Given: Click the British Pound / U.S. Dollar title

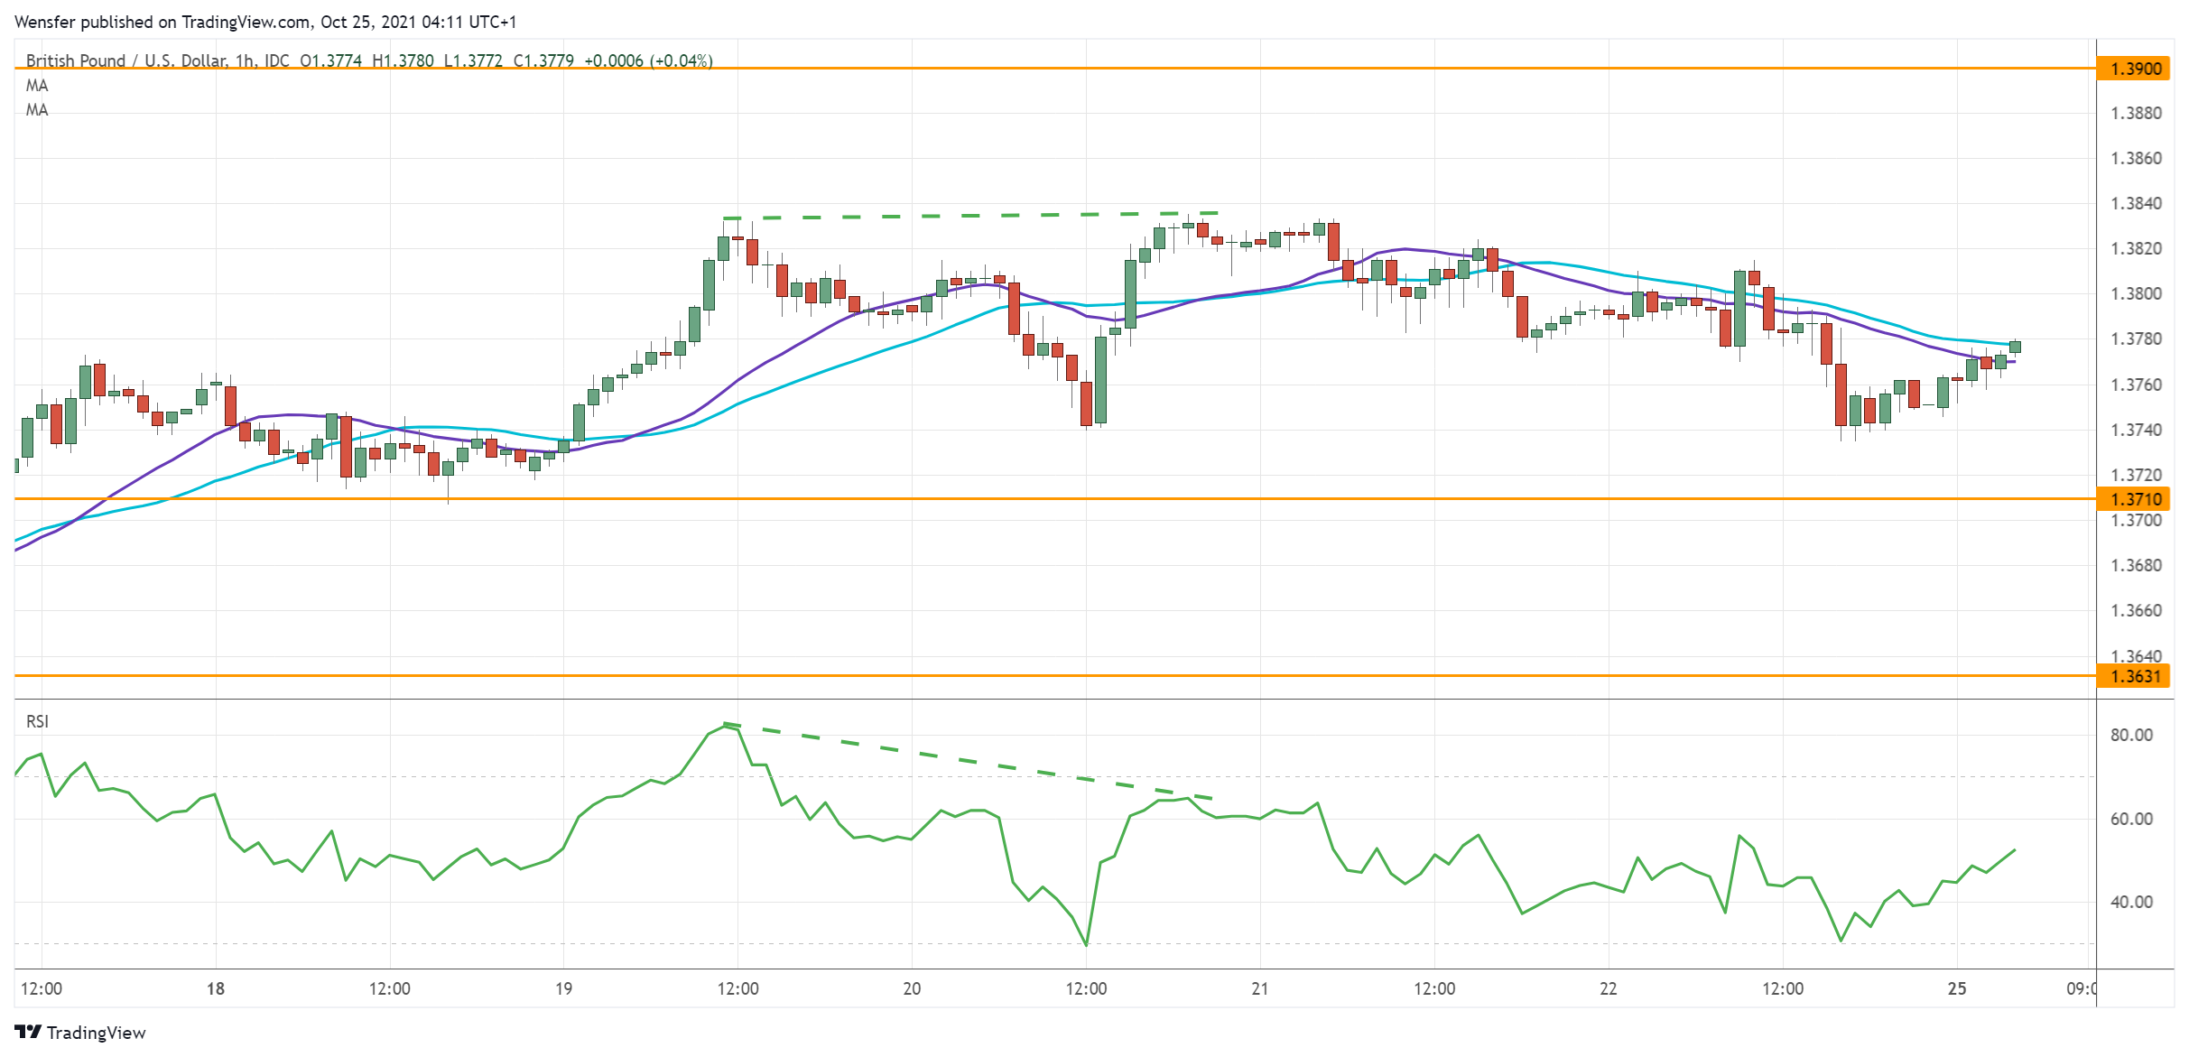Looking at the screenshot, I should 126,60.
